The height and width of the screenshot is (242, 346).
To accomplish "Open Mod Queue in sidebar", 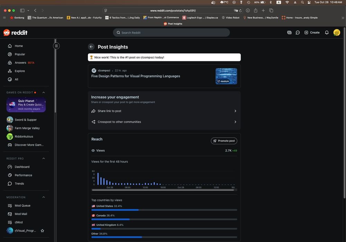I will pyautogui.click(x=22, y=206).
